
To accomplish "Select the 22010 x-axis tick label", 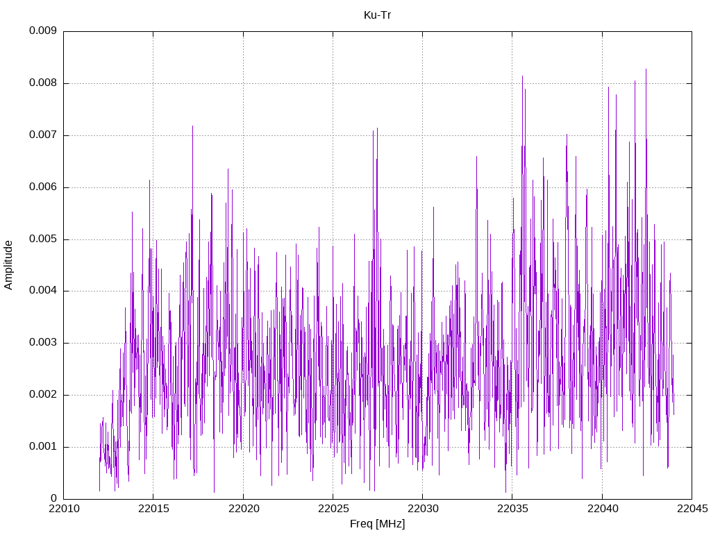I will click(63, 509).
